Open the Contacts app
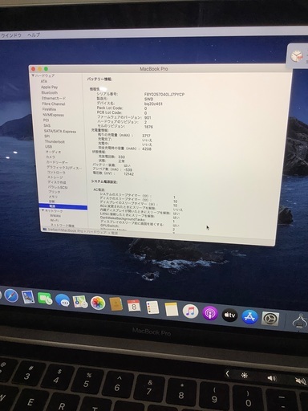Screen dimensions: 308x411 (x=116, y=304)
